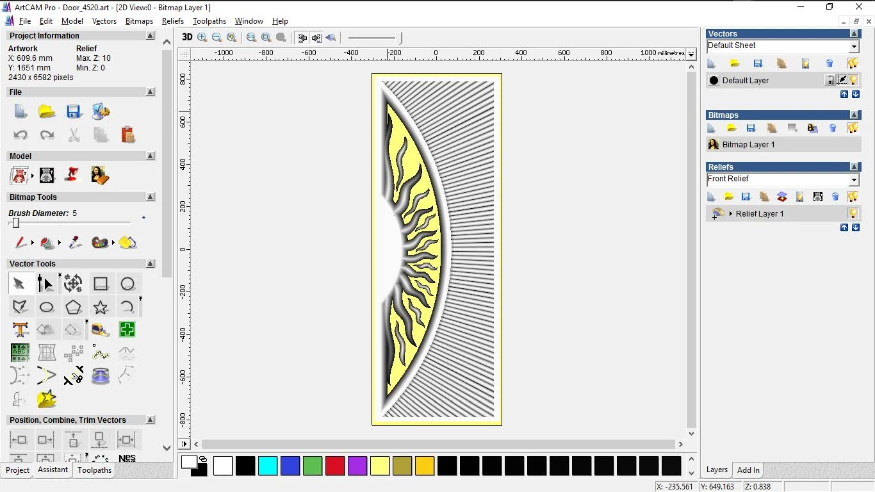Choose the polygon vector tool
The image size is (875, 492).
(74, 307)
